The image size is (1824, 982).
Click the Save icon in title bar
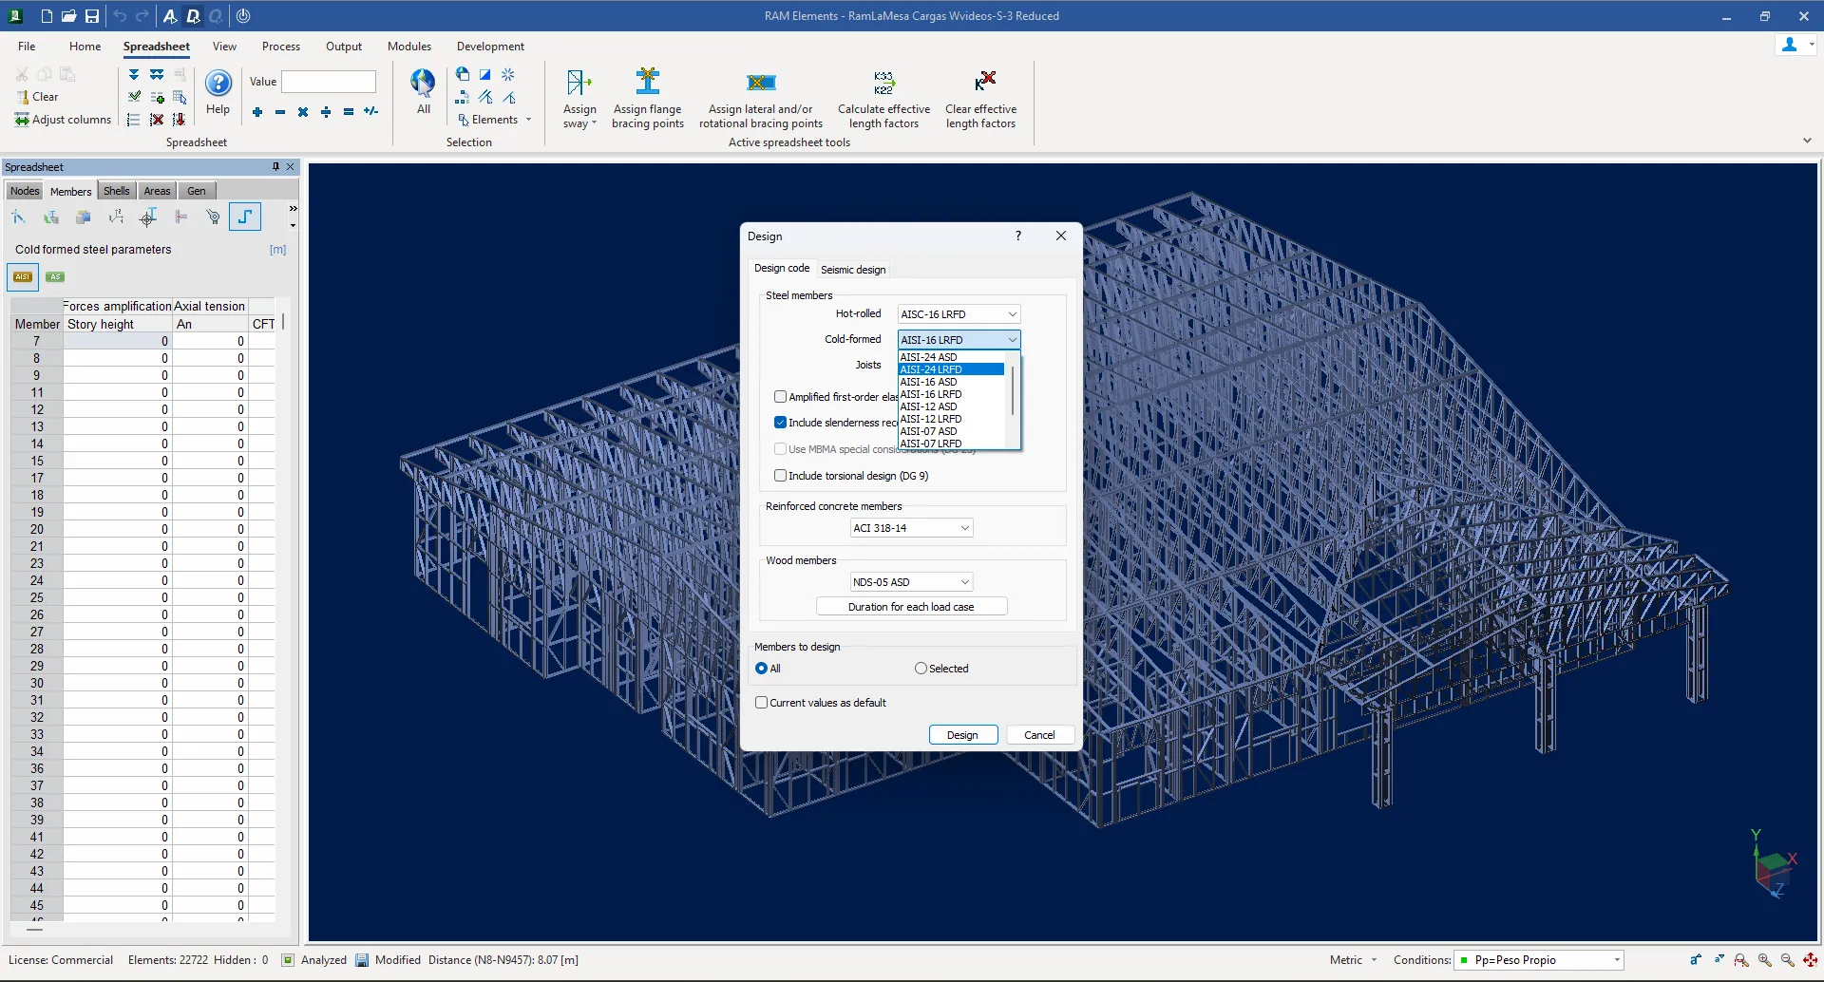click(92, 16)
